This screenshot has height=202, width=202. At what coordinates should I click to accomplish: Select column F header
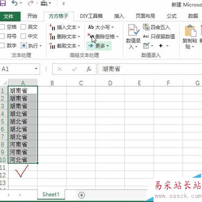(x=168, y=83)
